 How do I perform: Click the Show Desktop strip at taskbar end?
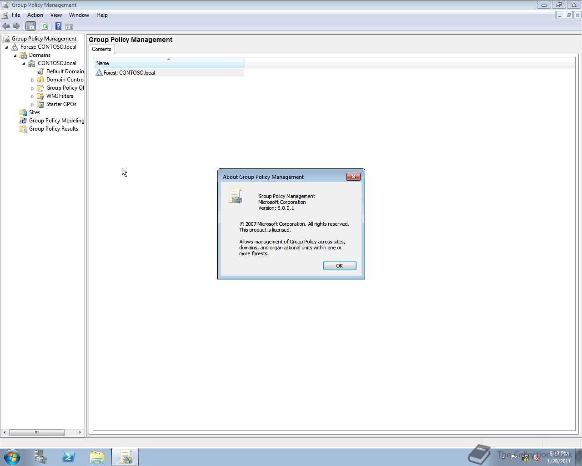(578, 457)
